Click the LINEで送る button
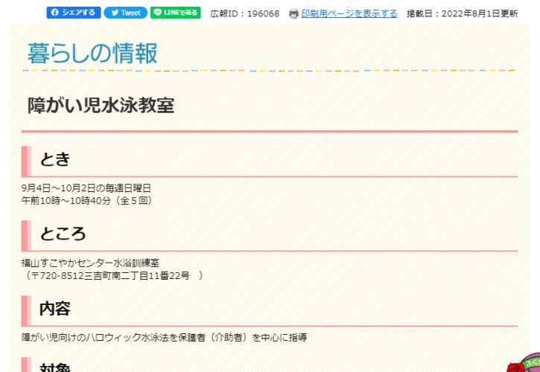540x372 pixels. tap(176, 13)
